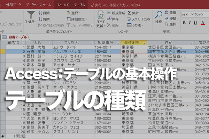Open the 選択 filter dropdown
Viewport: 209px width, 139px height.
(73, 13)
